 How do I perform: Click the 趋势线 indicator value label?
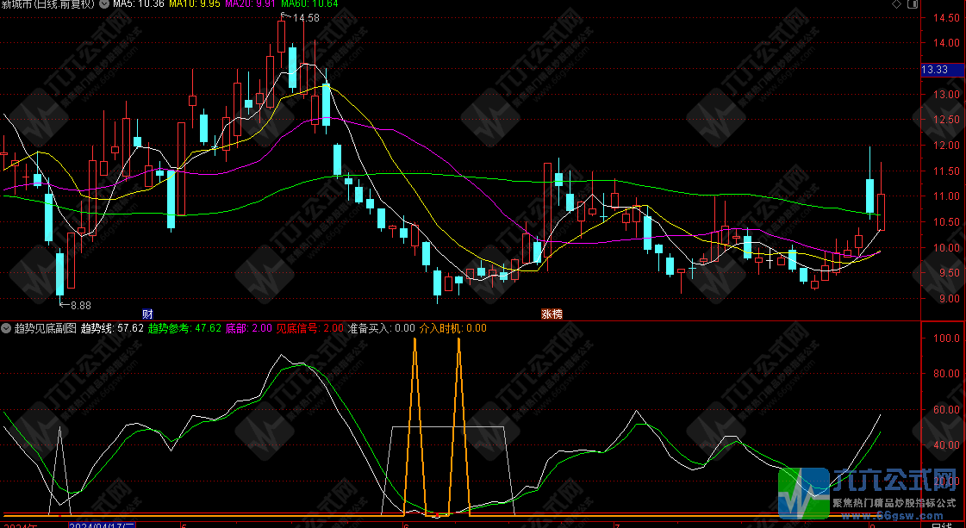111,328
